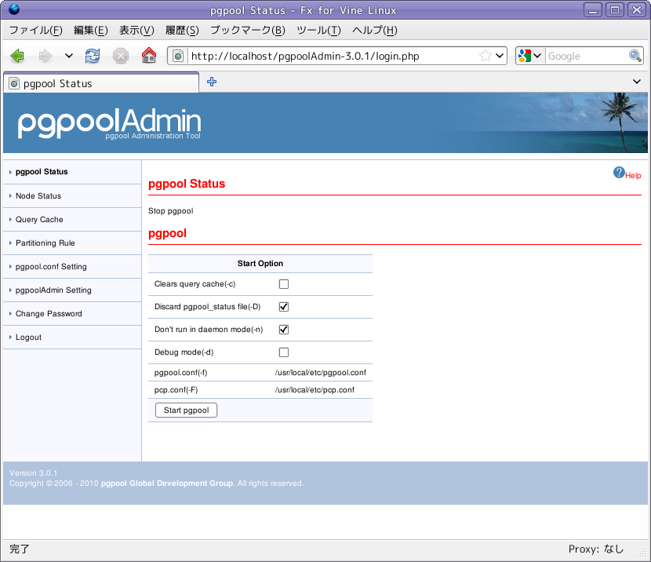The height and width of the screenshot is (562, 651).
Task: Click Logout in the sidebar
Action: point(29,338)
